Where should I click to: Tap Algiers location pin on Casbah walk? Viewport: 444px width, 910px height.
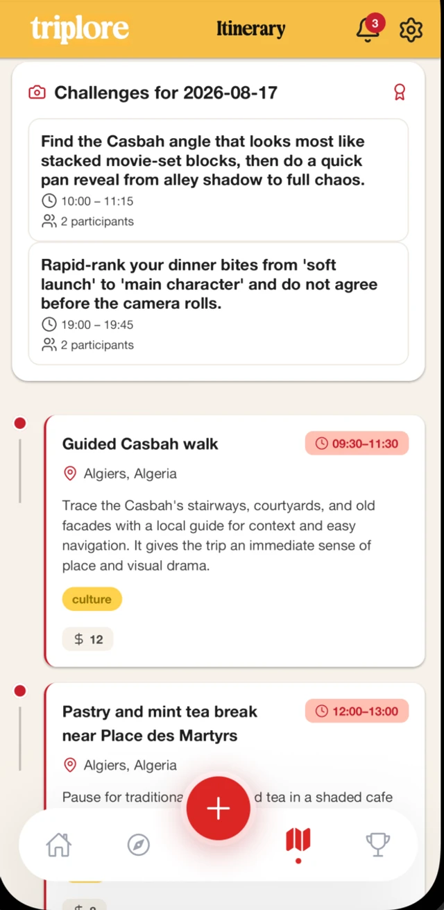(x=70, y=474)
